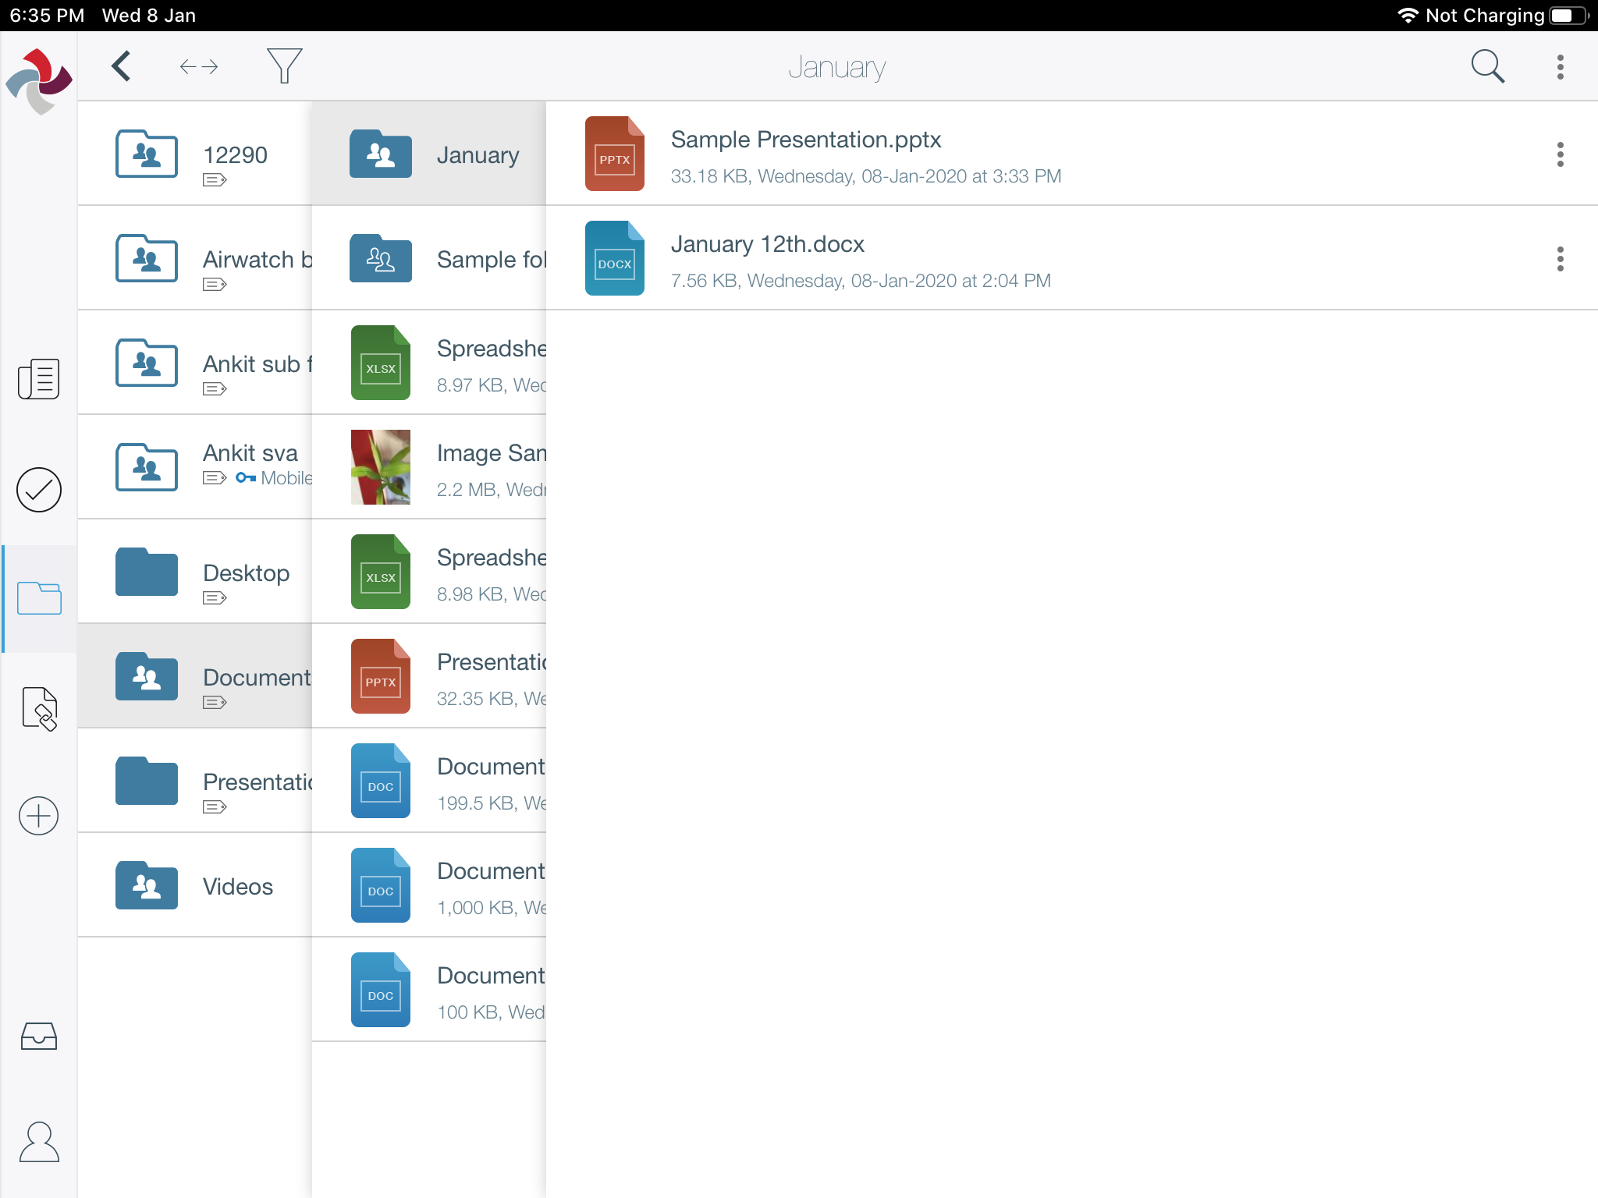Open the news feed sidebar icon

coord(39,379)
